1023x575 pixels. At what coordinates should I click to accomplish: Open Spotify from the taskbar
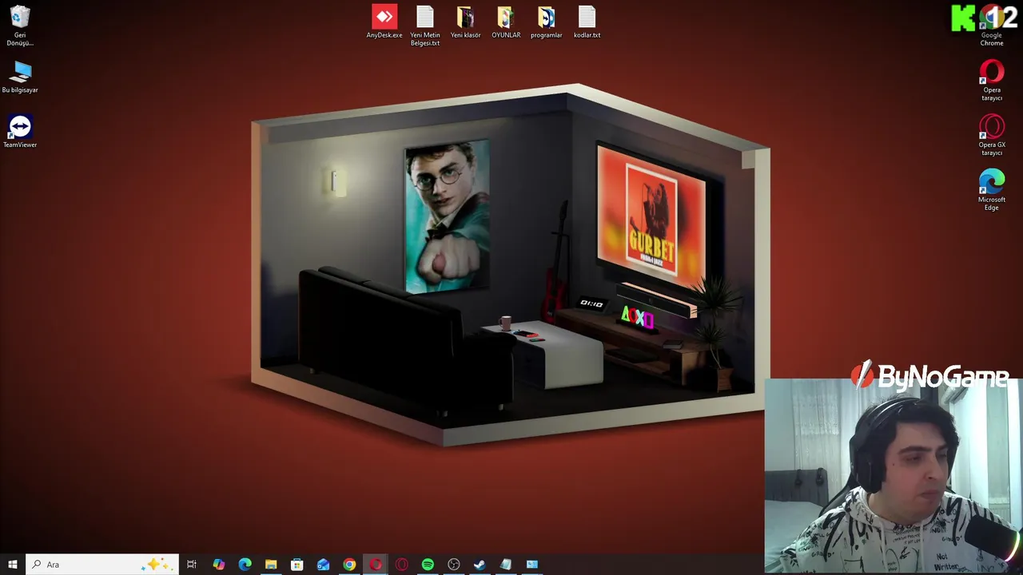(428, 565)
